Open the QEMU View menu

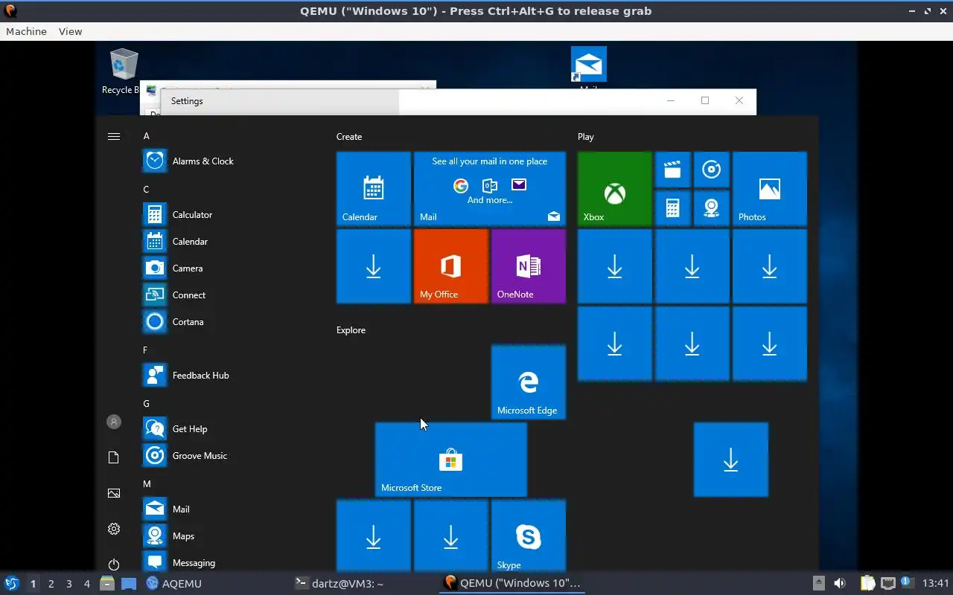pyautogui.click(x=70, y=31)
